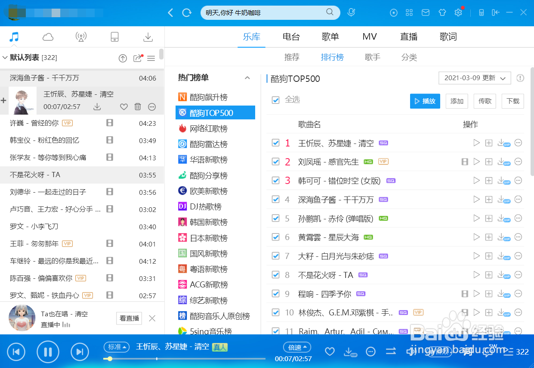Viewport: 534px width, 368px height.
Task: Download the playing song from playlist row
Action: 97,106
